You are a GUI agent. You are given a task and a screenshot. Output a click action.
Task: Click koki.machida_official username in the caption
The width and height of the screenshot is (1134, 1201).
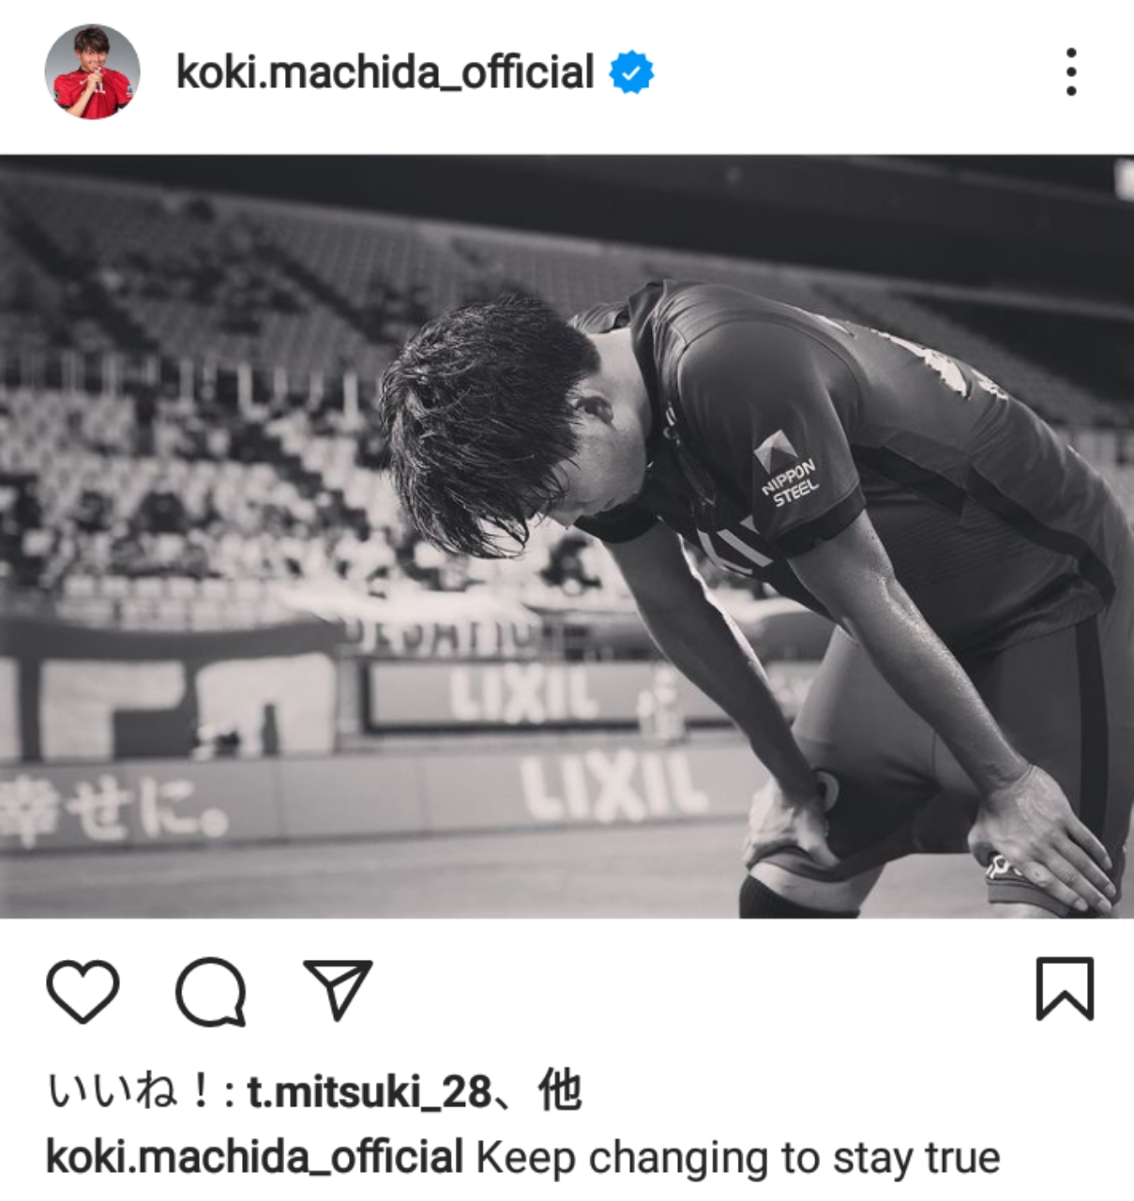coord(254,1157)
